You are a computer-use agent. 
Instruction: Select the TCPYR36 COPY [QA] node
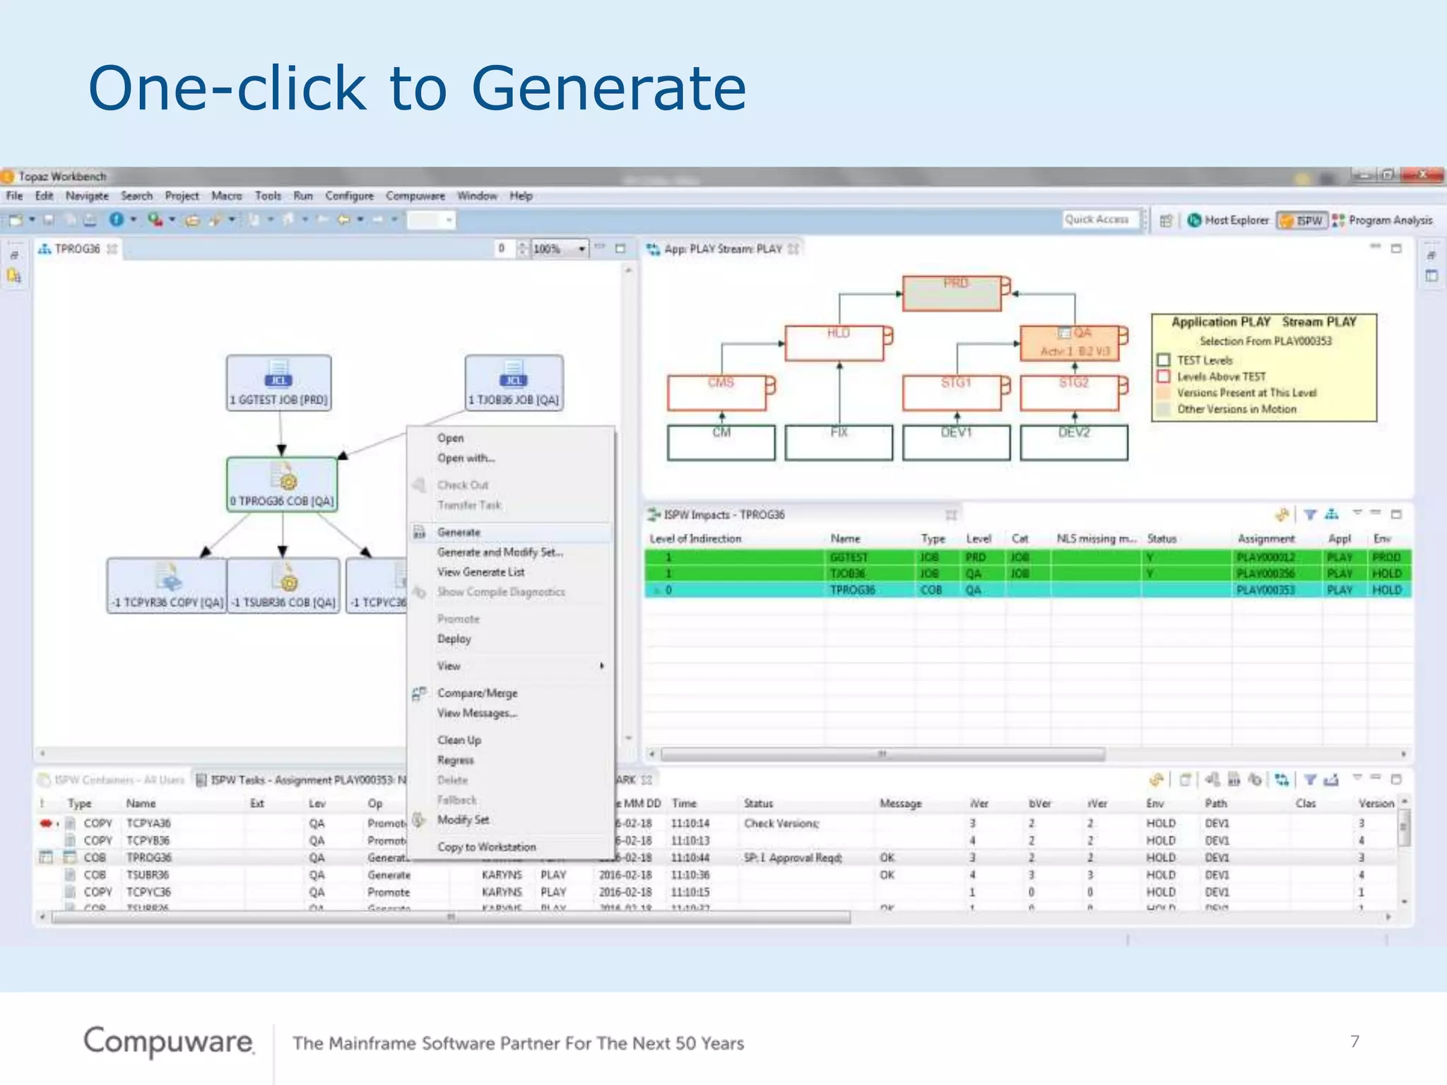[x=167, y=586]
